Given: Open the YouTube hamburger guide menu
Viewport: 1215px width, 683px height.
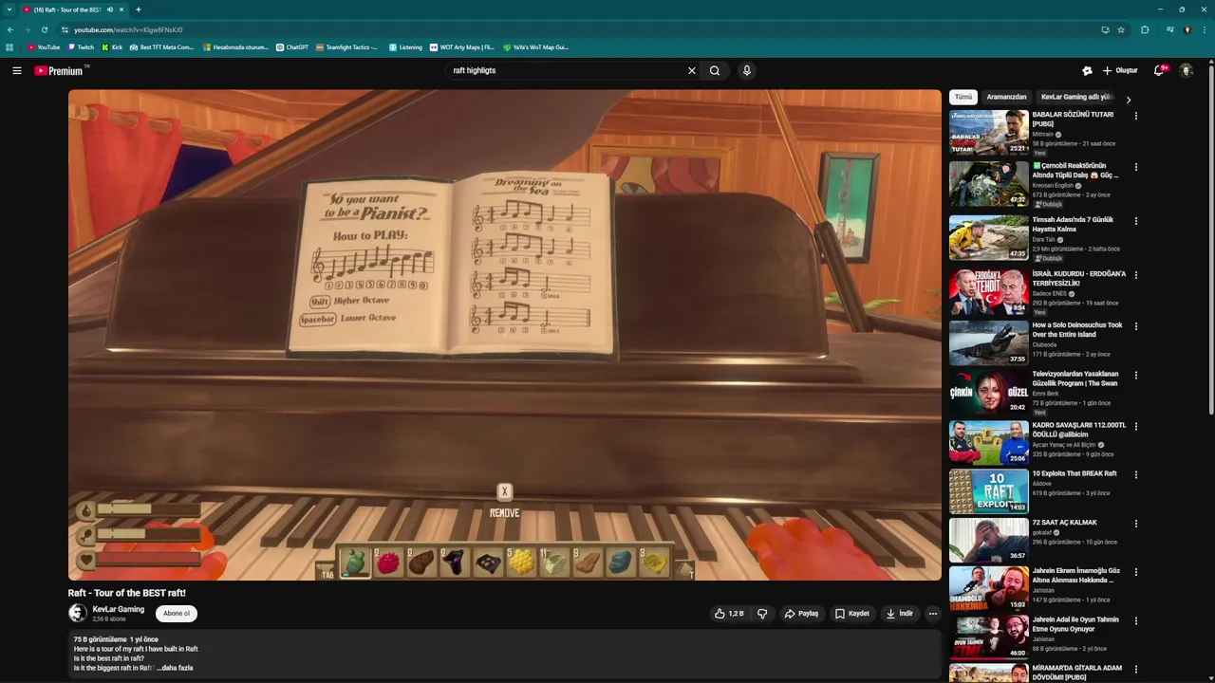Looking at the screenshot, I should [x=17, y=70].
